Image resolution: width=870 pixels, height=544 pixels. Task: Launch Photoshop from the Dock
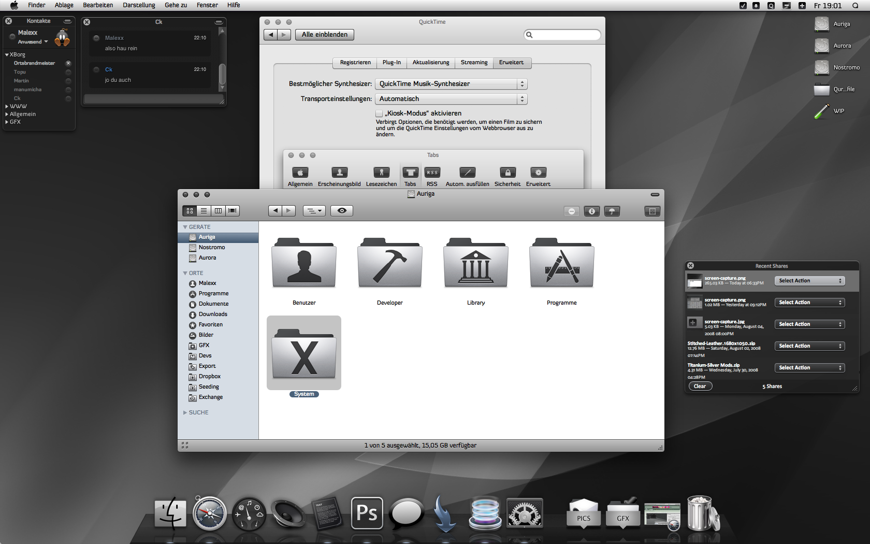coord(367,513)
